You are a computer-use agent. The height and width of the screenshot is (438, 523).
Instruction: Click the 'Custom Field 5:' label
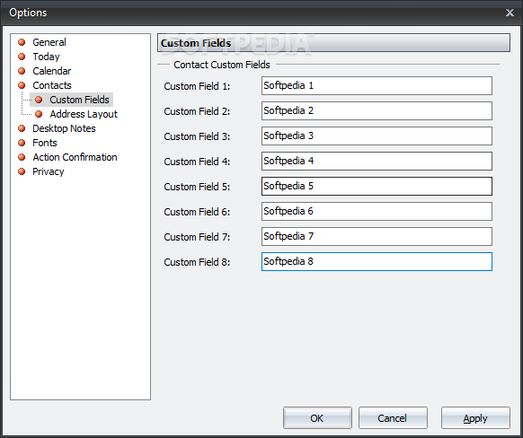(197, 187)
